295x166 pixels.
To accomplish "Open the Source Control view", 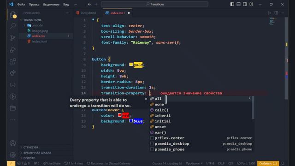I will [x=13, y=38].
